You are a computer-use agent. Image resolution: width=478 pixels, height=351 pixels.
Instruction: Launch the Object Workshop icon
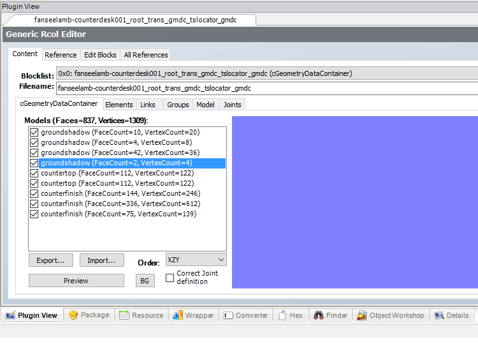coord(361,315)
